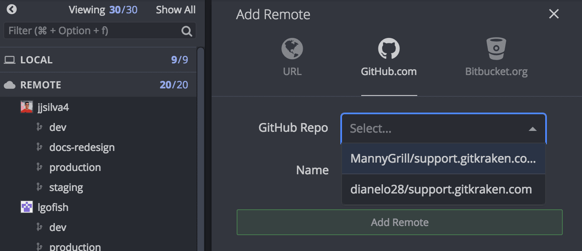Select the URL globe icon
Image resolution: width=582 pixels, height=251 pixels.
coord(292,49)
